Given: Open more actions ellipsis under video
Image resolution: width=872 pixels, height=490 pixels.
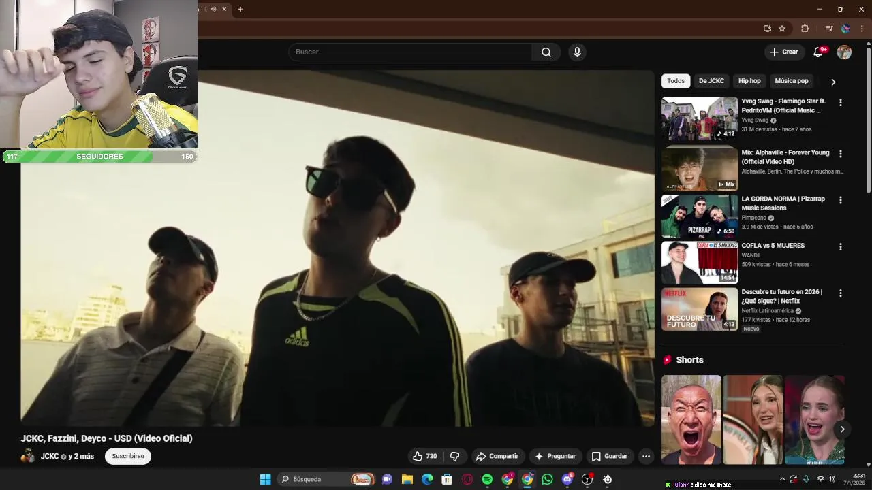Looking at the screenshot, I should (646, 456).
